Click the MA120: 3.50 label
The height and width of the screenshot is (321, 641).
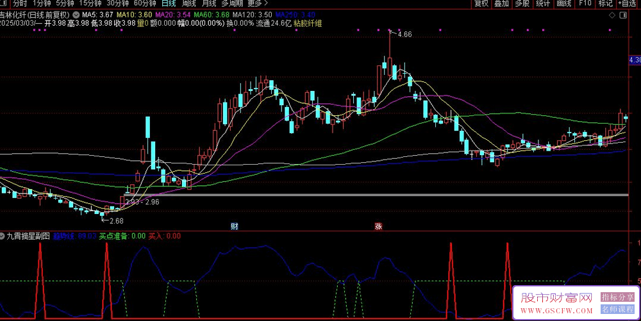(252, 15)
